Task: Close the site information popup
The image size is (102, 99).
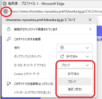Action: 90,20
